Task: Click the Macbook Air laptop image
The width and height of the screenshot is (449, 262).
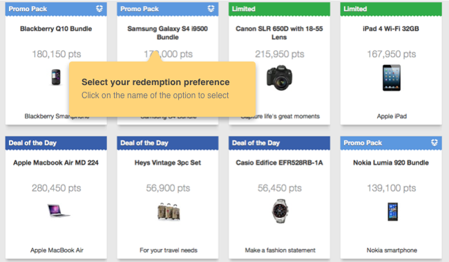Action: pos(59,211)
